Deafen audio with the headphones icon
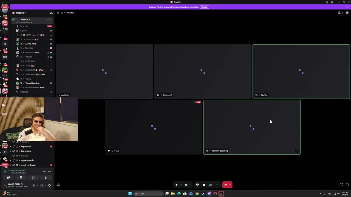The width and height of the screenshot is (351, 197). tap(42, 186)
